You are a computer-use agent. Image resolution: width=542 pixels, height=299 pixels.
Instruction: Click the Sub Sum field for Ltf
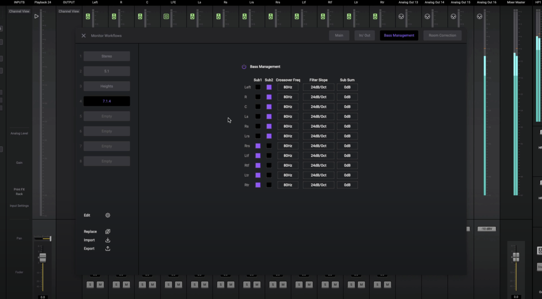(347, 156)
